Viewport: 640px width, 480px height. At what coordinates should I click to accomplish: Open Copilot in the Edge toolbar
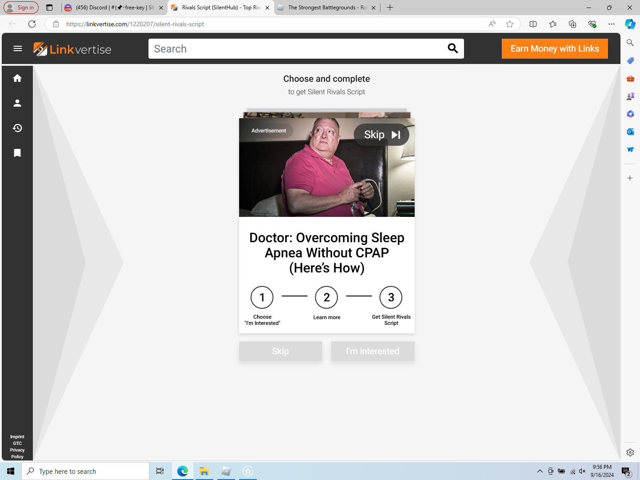coord(630,24)
